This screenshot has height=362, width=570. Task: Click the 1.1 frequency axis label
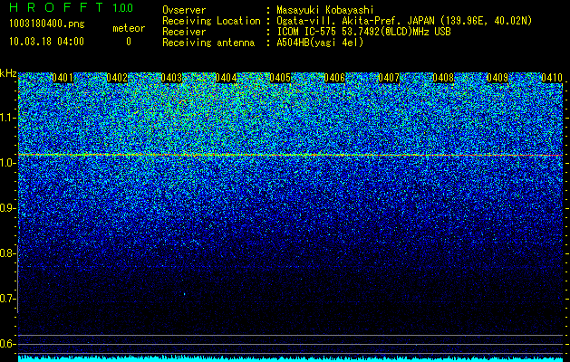click(7, 118)
